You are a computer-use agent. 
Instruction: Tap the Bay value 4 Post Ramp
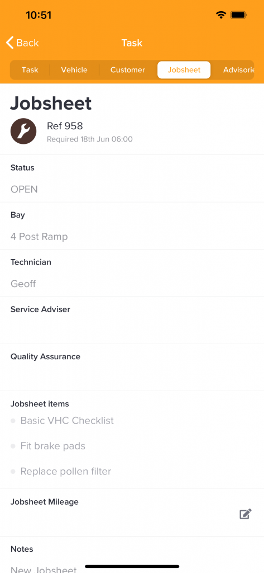(x=40, y=237)
